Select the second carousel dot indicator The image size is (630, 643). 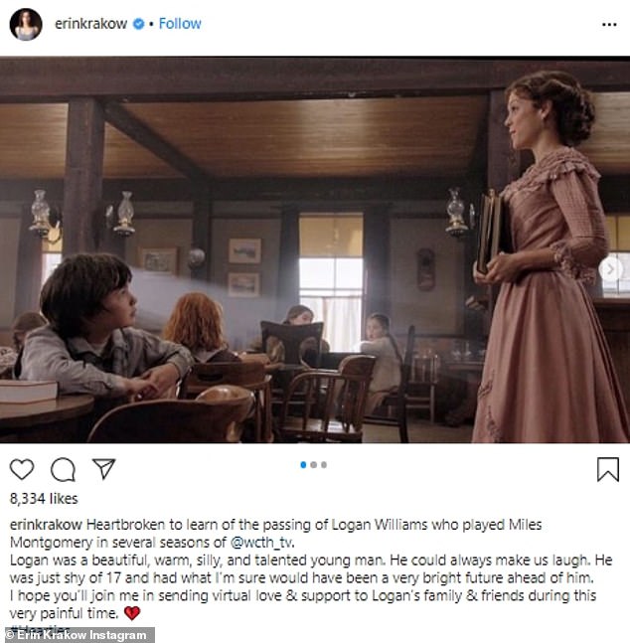(x=314, y=465)
